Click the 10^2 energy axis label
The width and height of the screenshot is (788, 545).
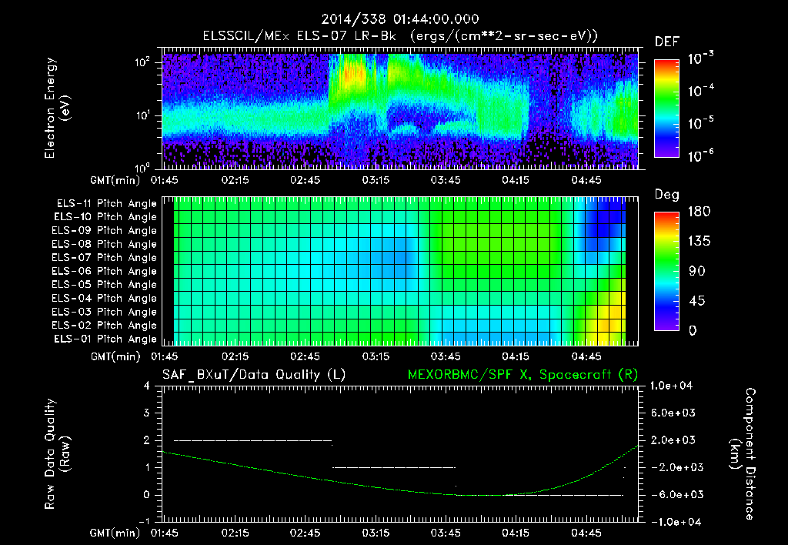142,62
